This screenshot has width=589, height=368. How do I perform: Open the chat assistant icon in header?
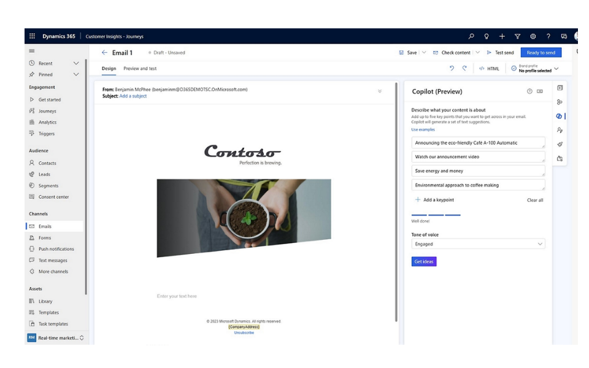tap(564, 36)
